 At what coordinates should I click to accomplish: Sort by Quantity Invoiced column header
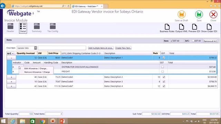26,53
